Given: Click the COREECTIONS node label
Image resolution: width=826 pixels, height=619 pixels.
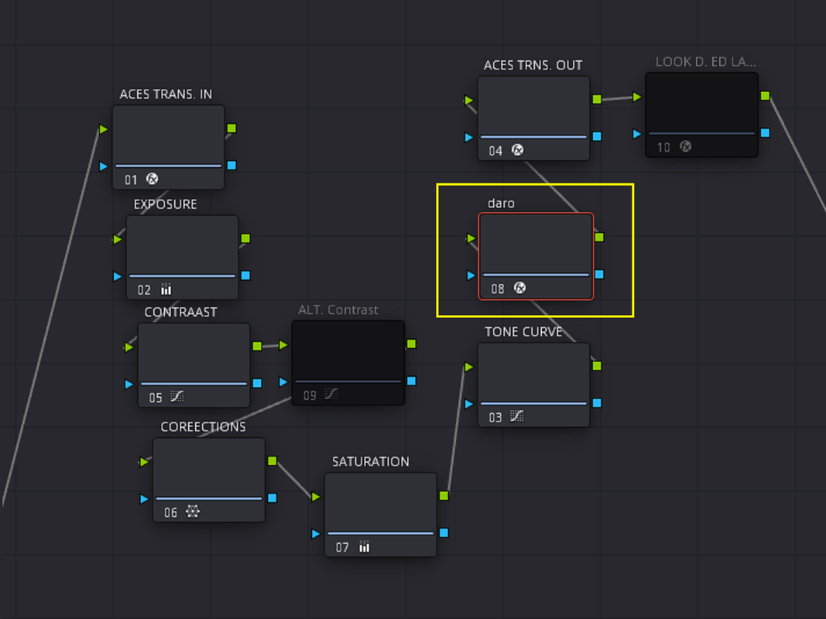Looking at the screenshot, I should [204, 427].
